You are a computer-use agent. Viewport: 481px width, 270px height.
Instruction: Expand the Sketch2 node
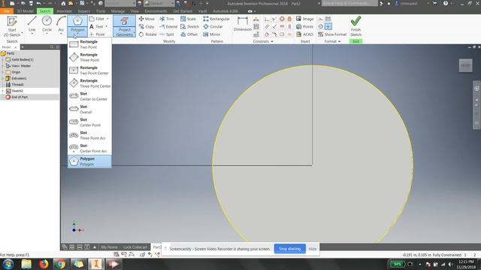[x=3, y=91]
